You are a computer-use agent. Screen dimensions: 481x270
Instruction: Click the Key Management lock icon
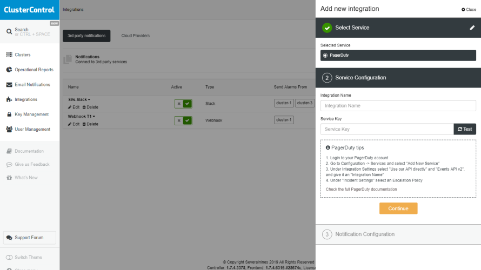[9, 114]
